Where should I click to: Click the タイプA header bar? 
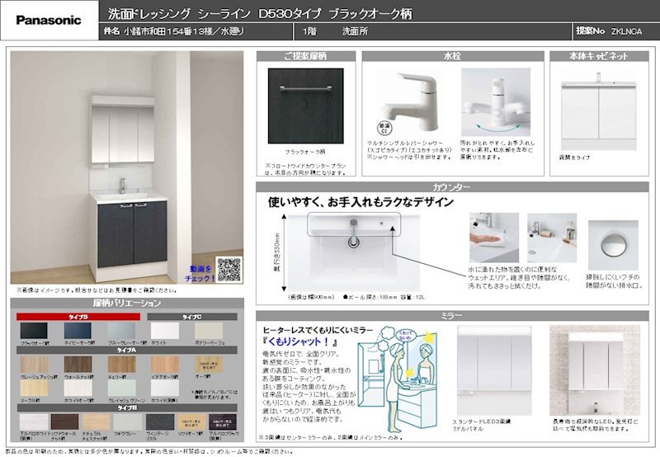[x=127, y=350]
